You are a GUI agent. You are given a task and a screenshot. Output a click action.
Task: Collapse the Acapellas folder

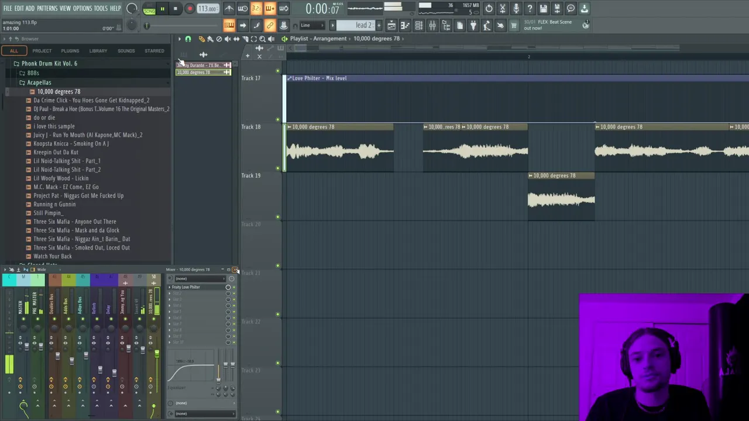pos(39,82)
